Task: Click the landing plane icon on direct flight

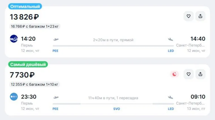Action: point(170,39)
